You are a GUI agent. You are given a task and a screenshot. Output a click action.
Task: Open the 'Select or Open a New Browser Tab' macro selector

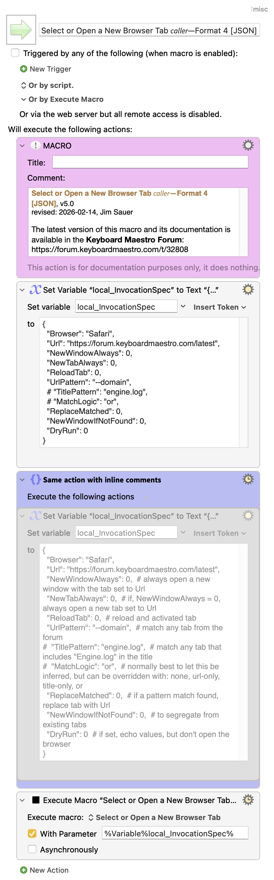click(154, 817)
